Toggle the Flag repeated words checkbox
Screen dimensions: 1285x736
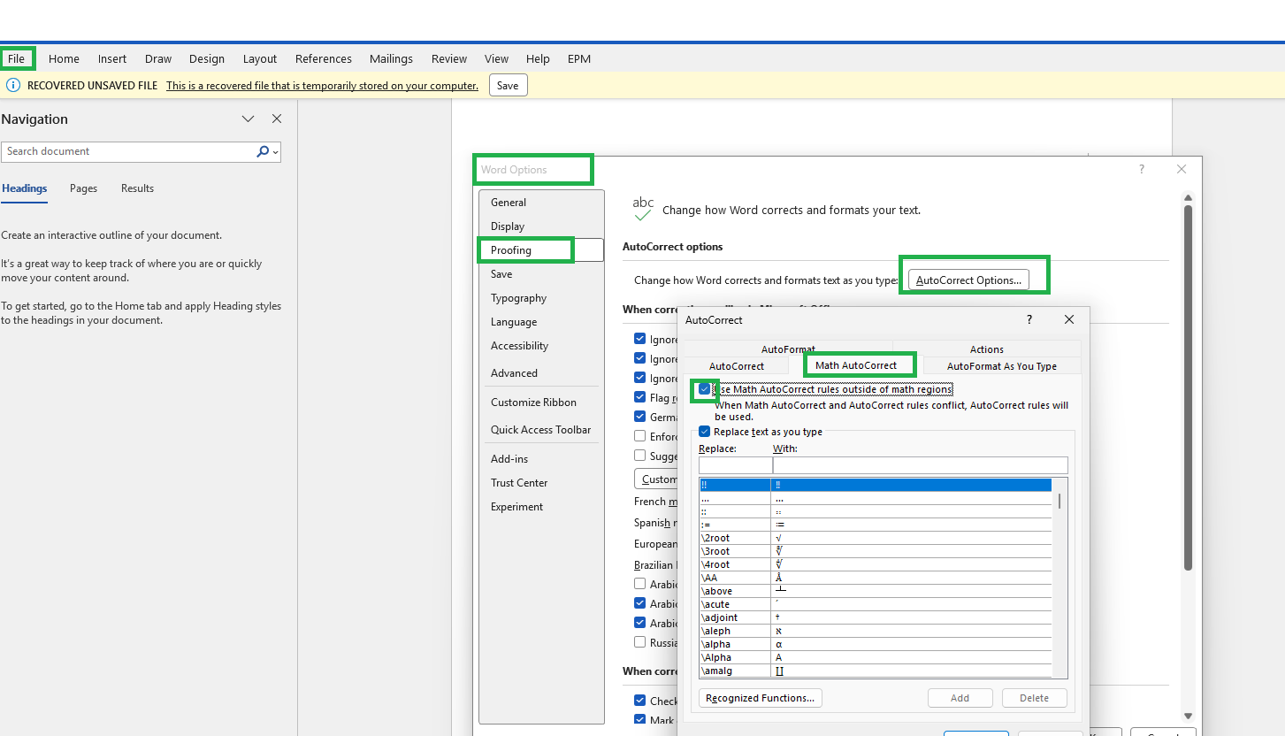pyautogui.click(x=639, y=396)
